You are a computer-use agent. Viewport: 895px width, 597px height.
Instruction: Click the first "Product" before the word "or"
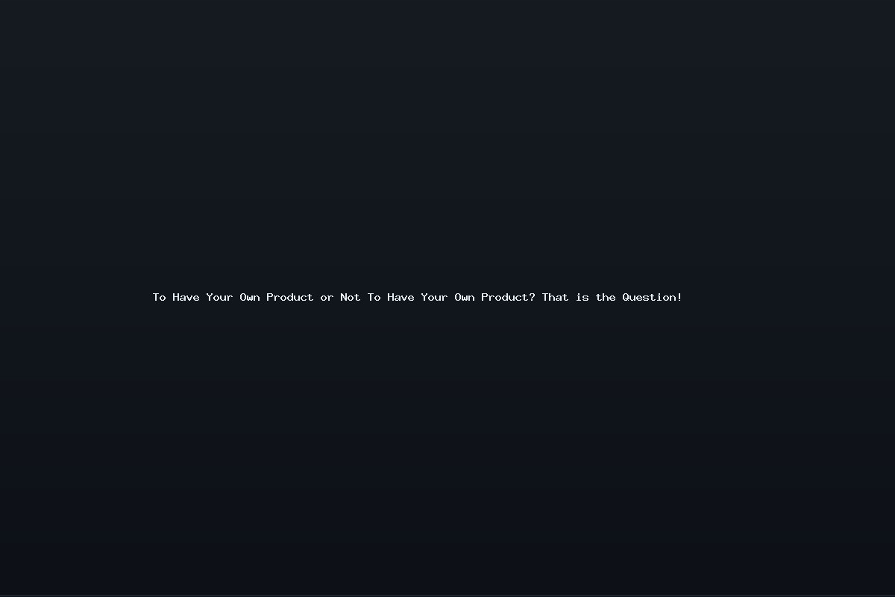click(290, 297)
